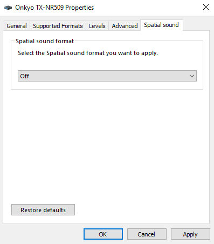
Task: Expand the dropdown using its chevron arrow
Action: click(x=192, y=76)
